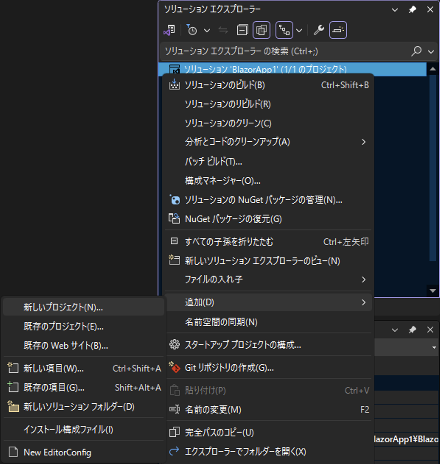Choose 名前空間の同期(N)

click(x=269, y=322)
